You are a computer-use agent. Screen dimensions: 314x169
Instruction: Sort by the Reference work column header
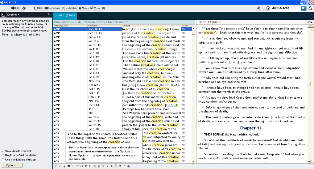tap(71, 26)
